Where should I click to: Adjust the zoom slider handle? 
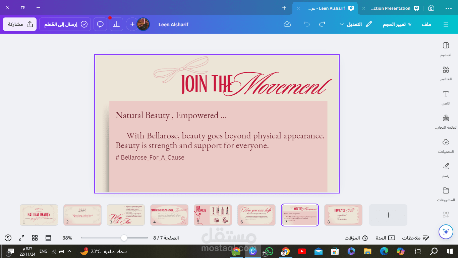124,238
